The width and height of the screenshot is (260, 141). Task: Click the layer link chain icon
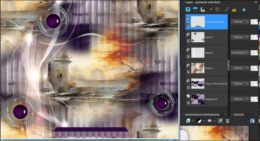coord(226,10)
